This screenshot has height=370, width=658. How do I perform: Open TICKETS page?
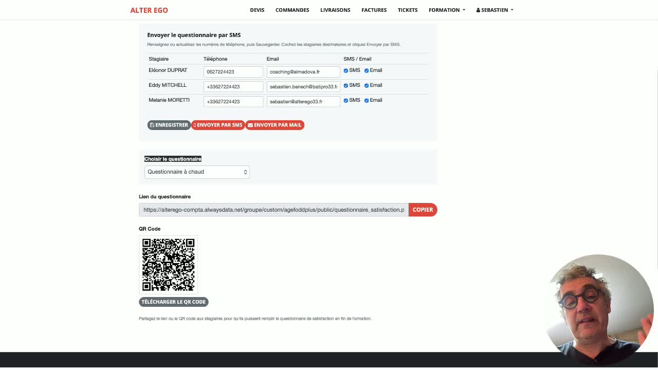tap(408, 10)
